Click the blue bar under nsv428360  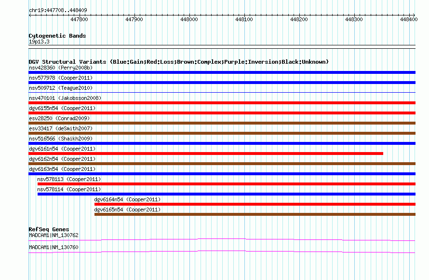222,72
